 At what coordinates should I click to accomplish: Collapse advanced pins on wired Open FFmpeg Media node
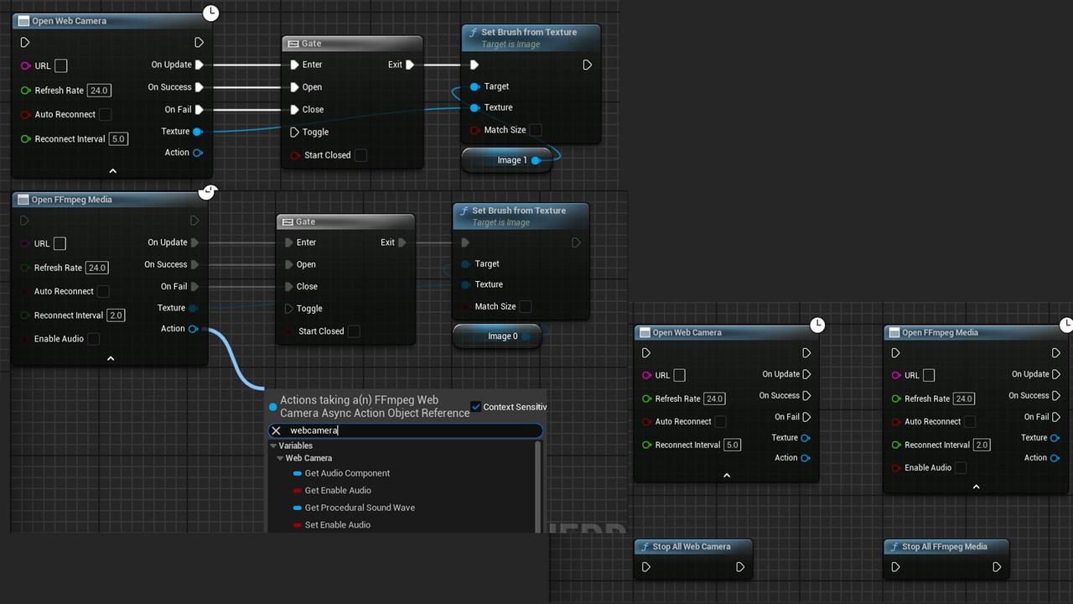[111, 358]
